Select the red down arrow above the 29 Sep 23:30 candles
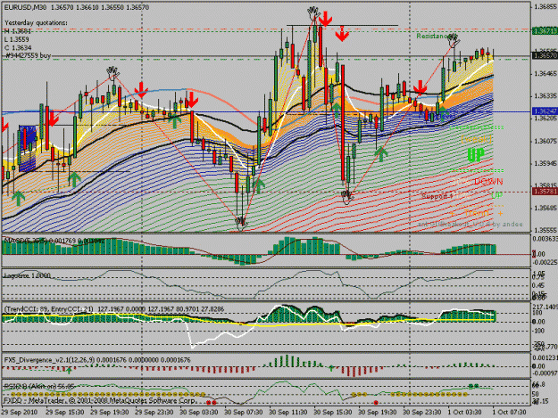Image resolution: width=558 pixels, height=418 pixels. (141, 89)
